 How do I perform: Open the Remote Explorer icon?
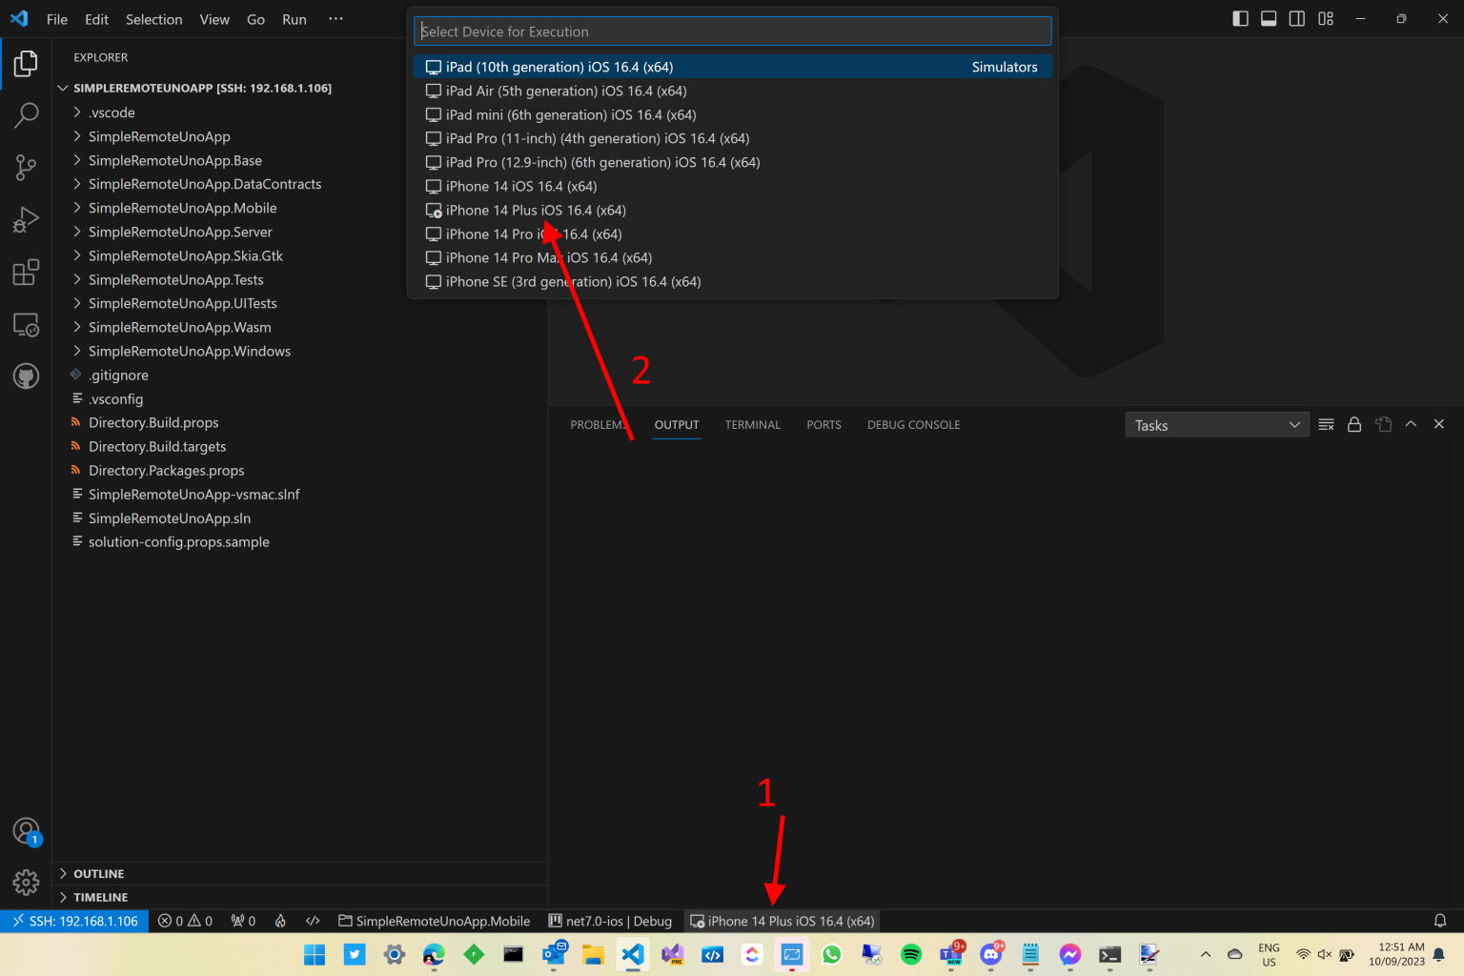25,324
